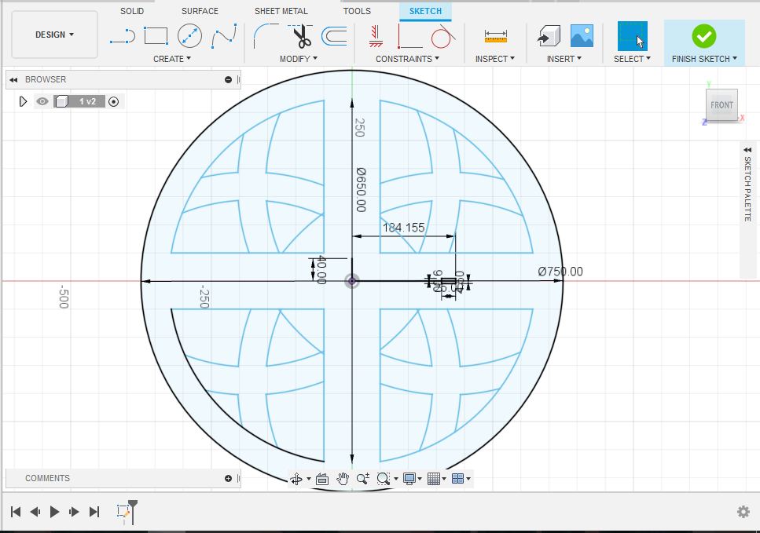Click the sketch feature in timeline

pos(123,511)
